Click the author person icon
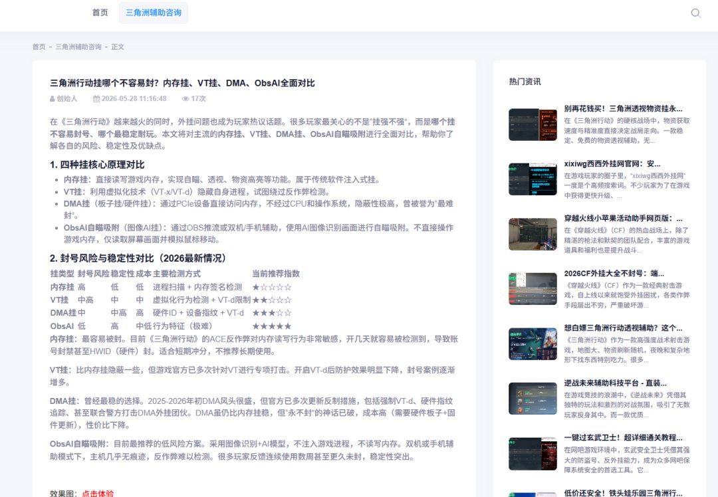 [x=53, y=99]
